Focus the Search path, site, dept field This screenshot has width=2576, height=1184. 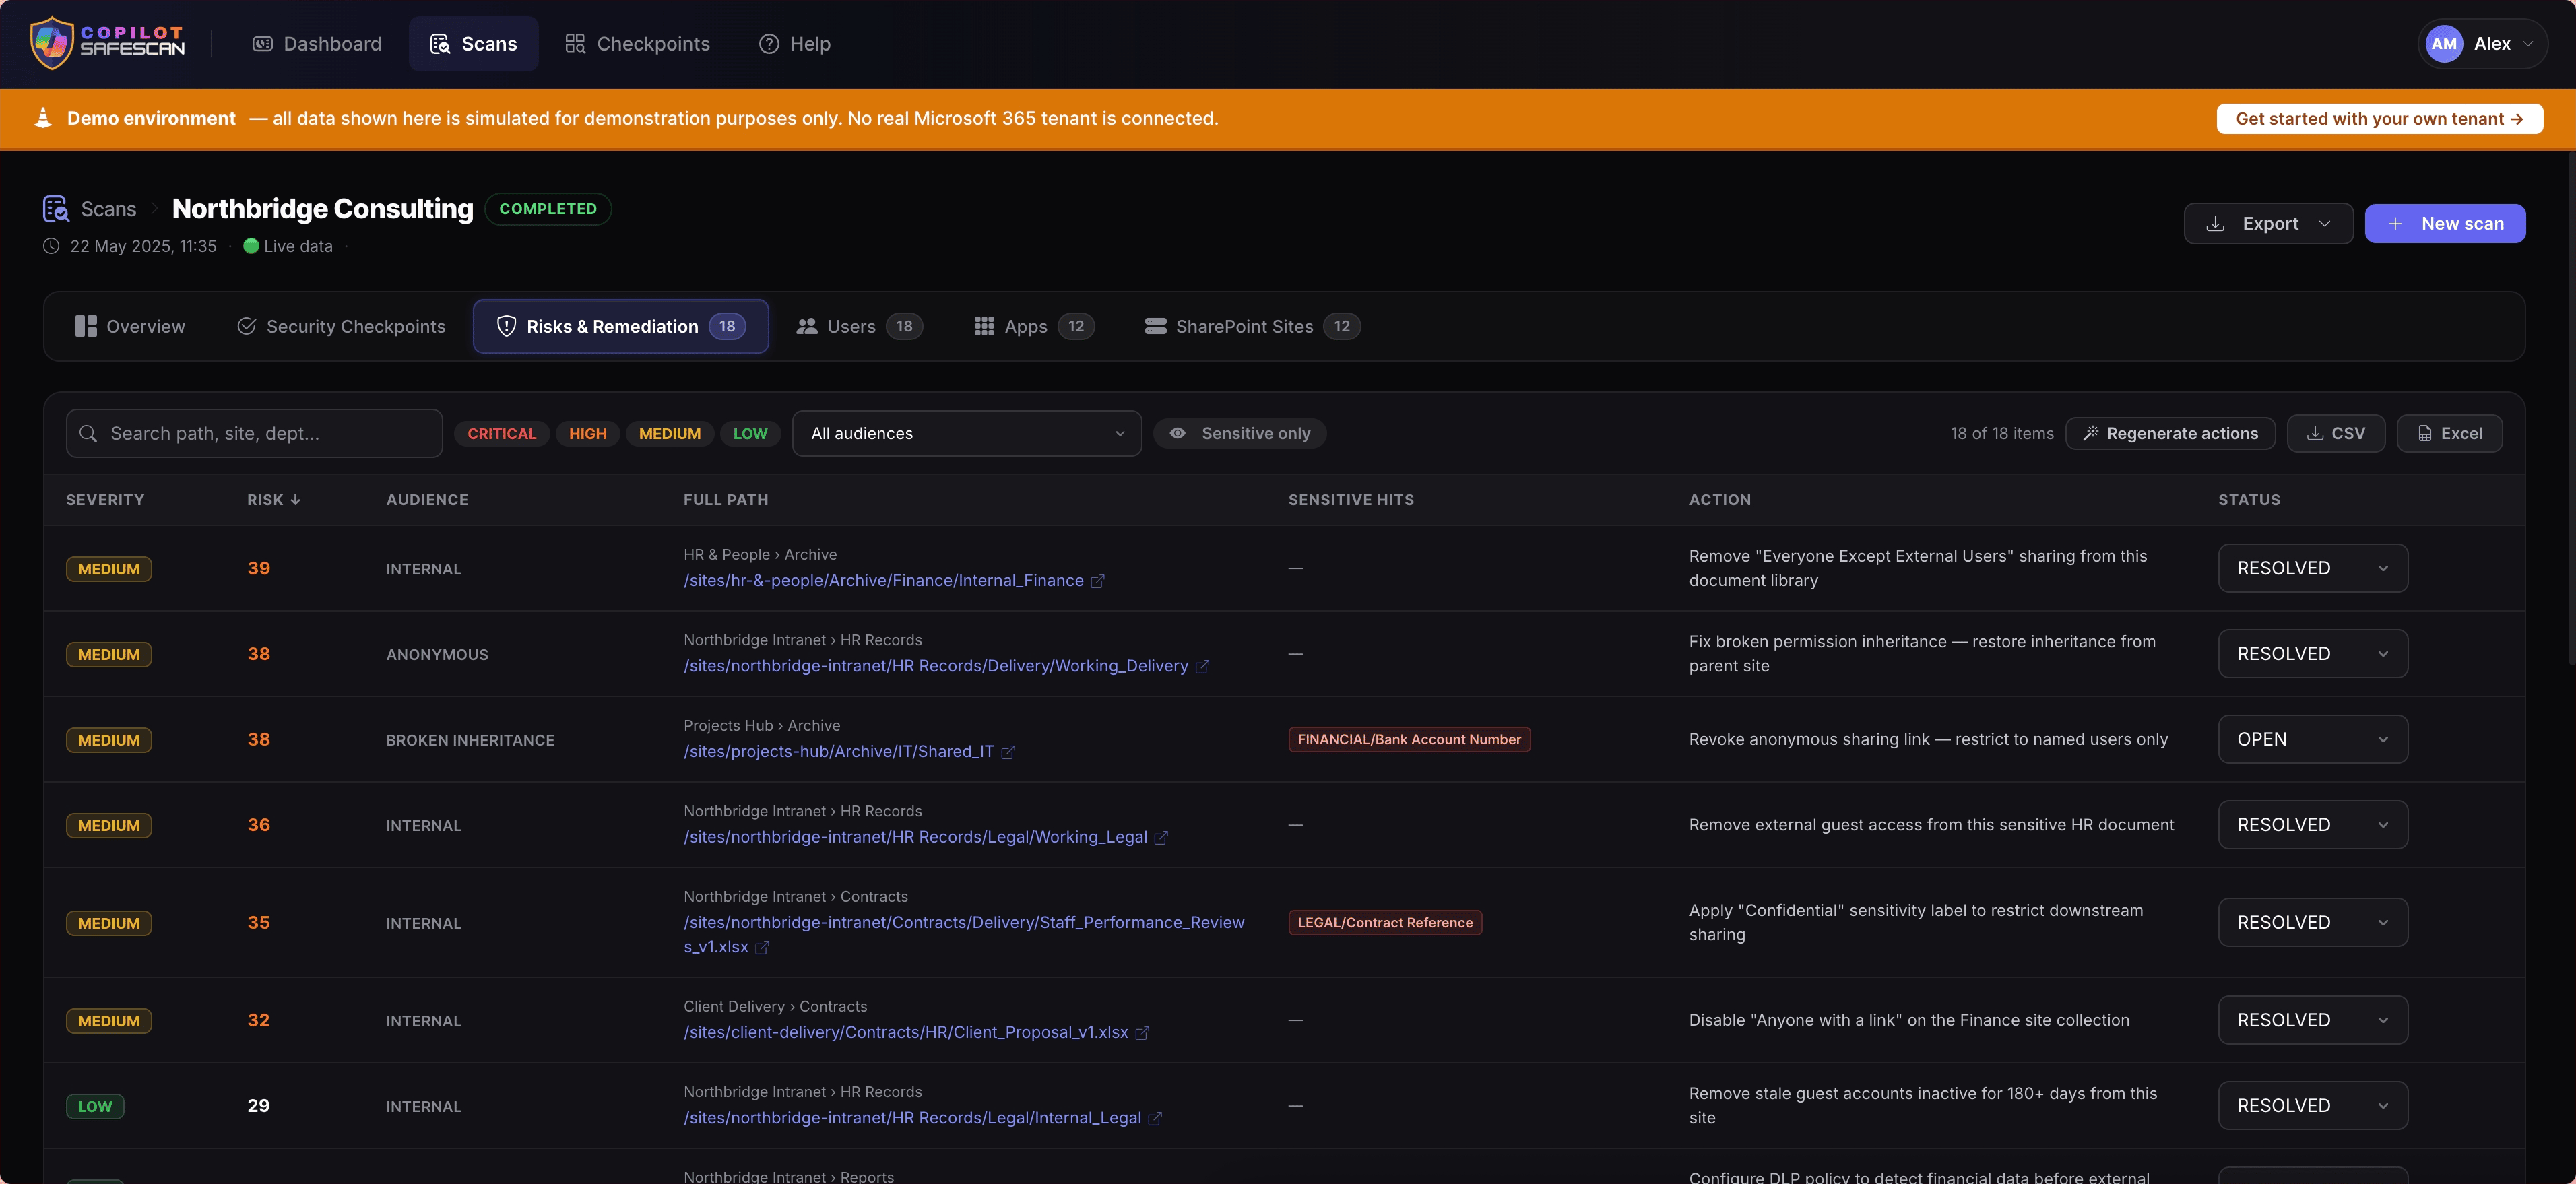coord(254,434)
